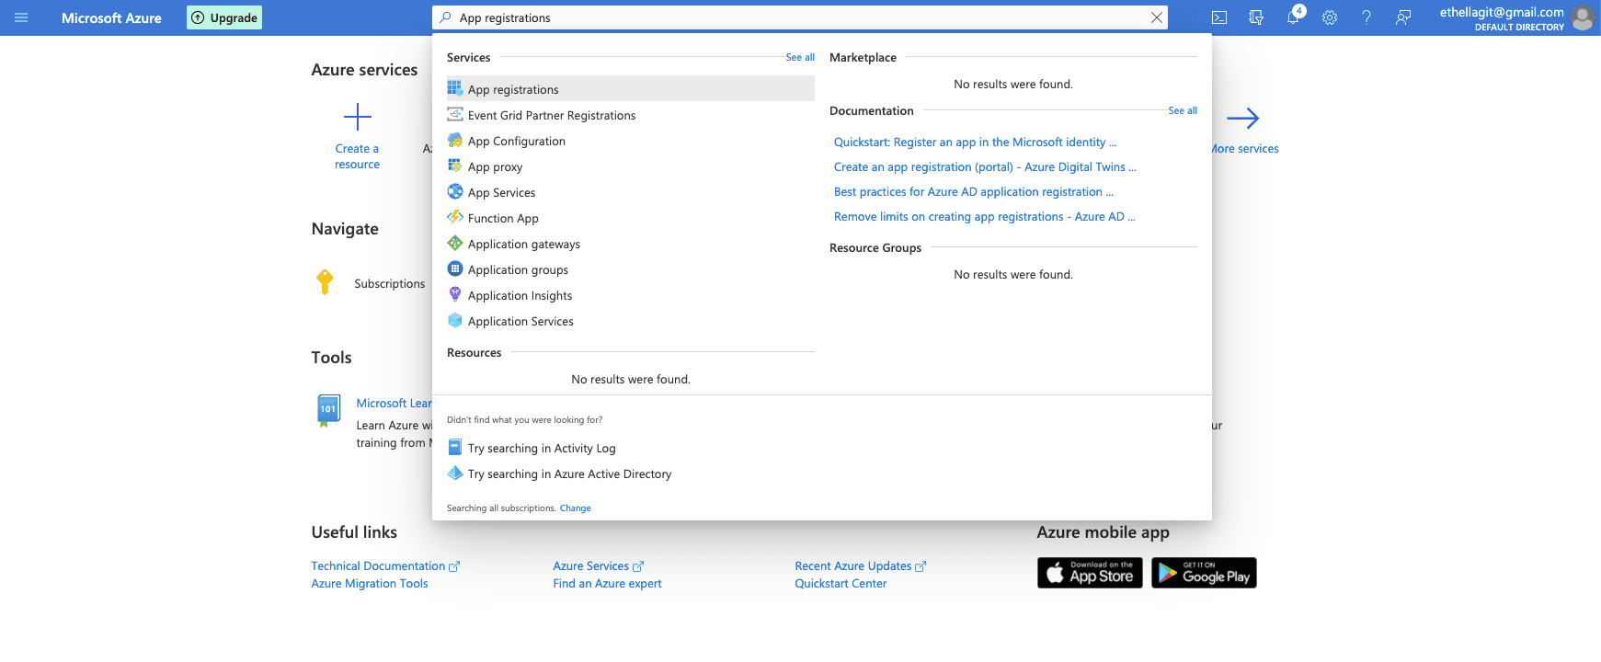Click the App Configuration icon

click(454, 140)
